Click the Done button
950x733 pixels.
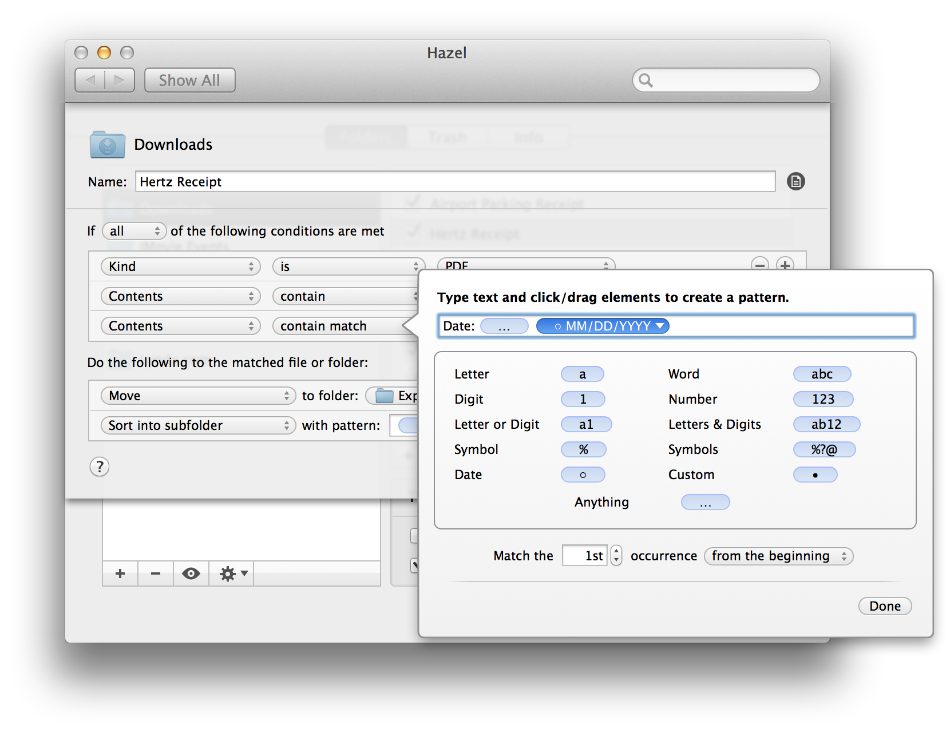885,606
